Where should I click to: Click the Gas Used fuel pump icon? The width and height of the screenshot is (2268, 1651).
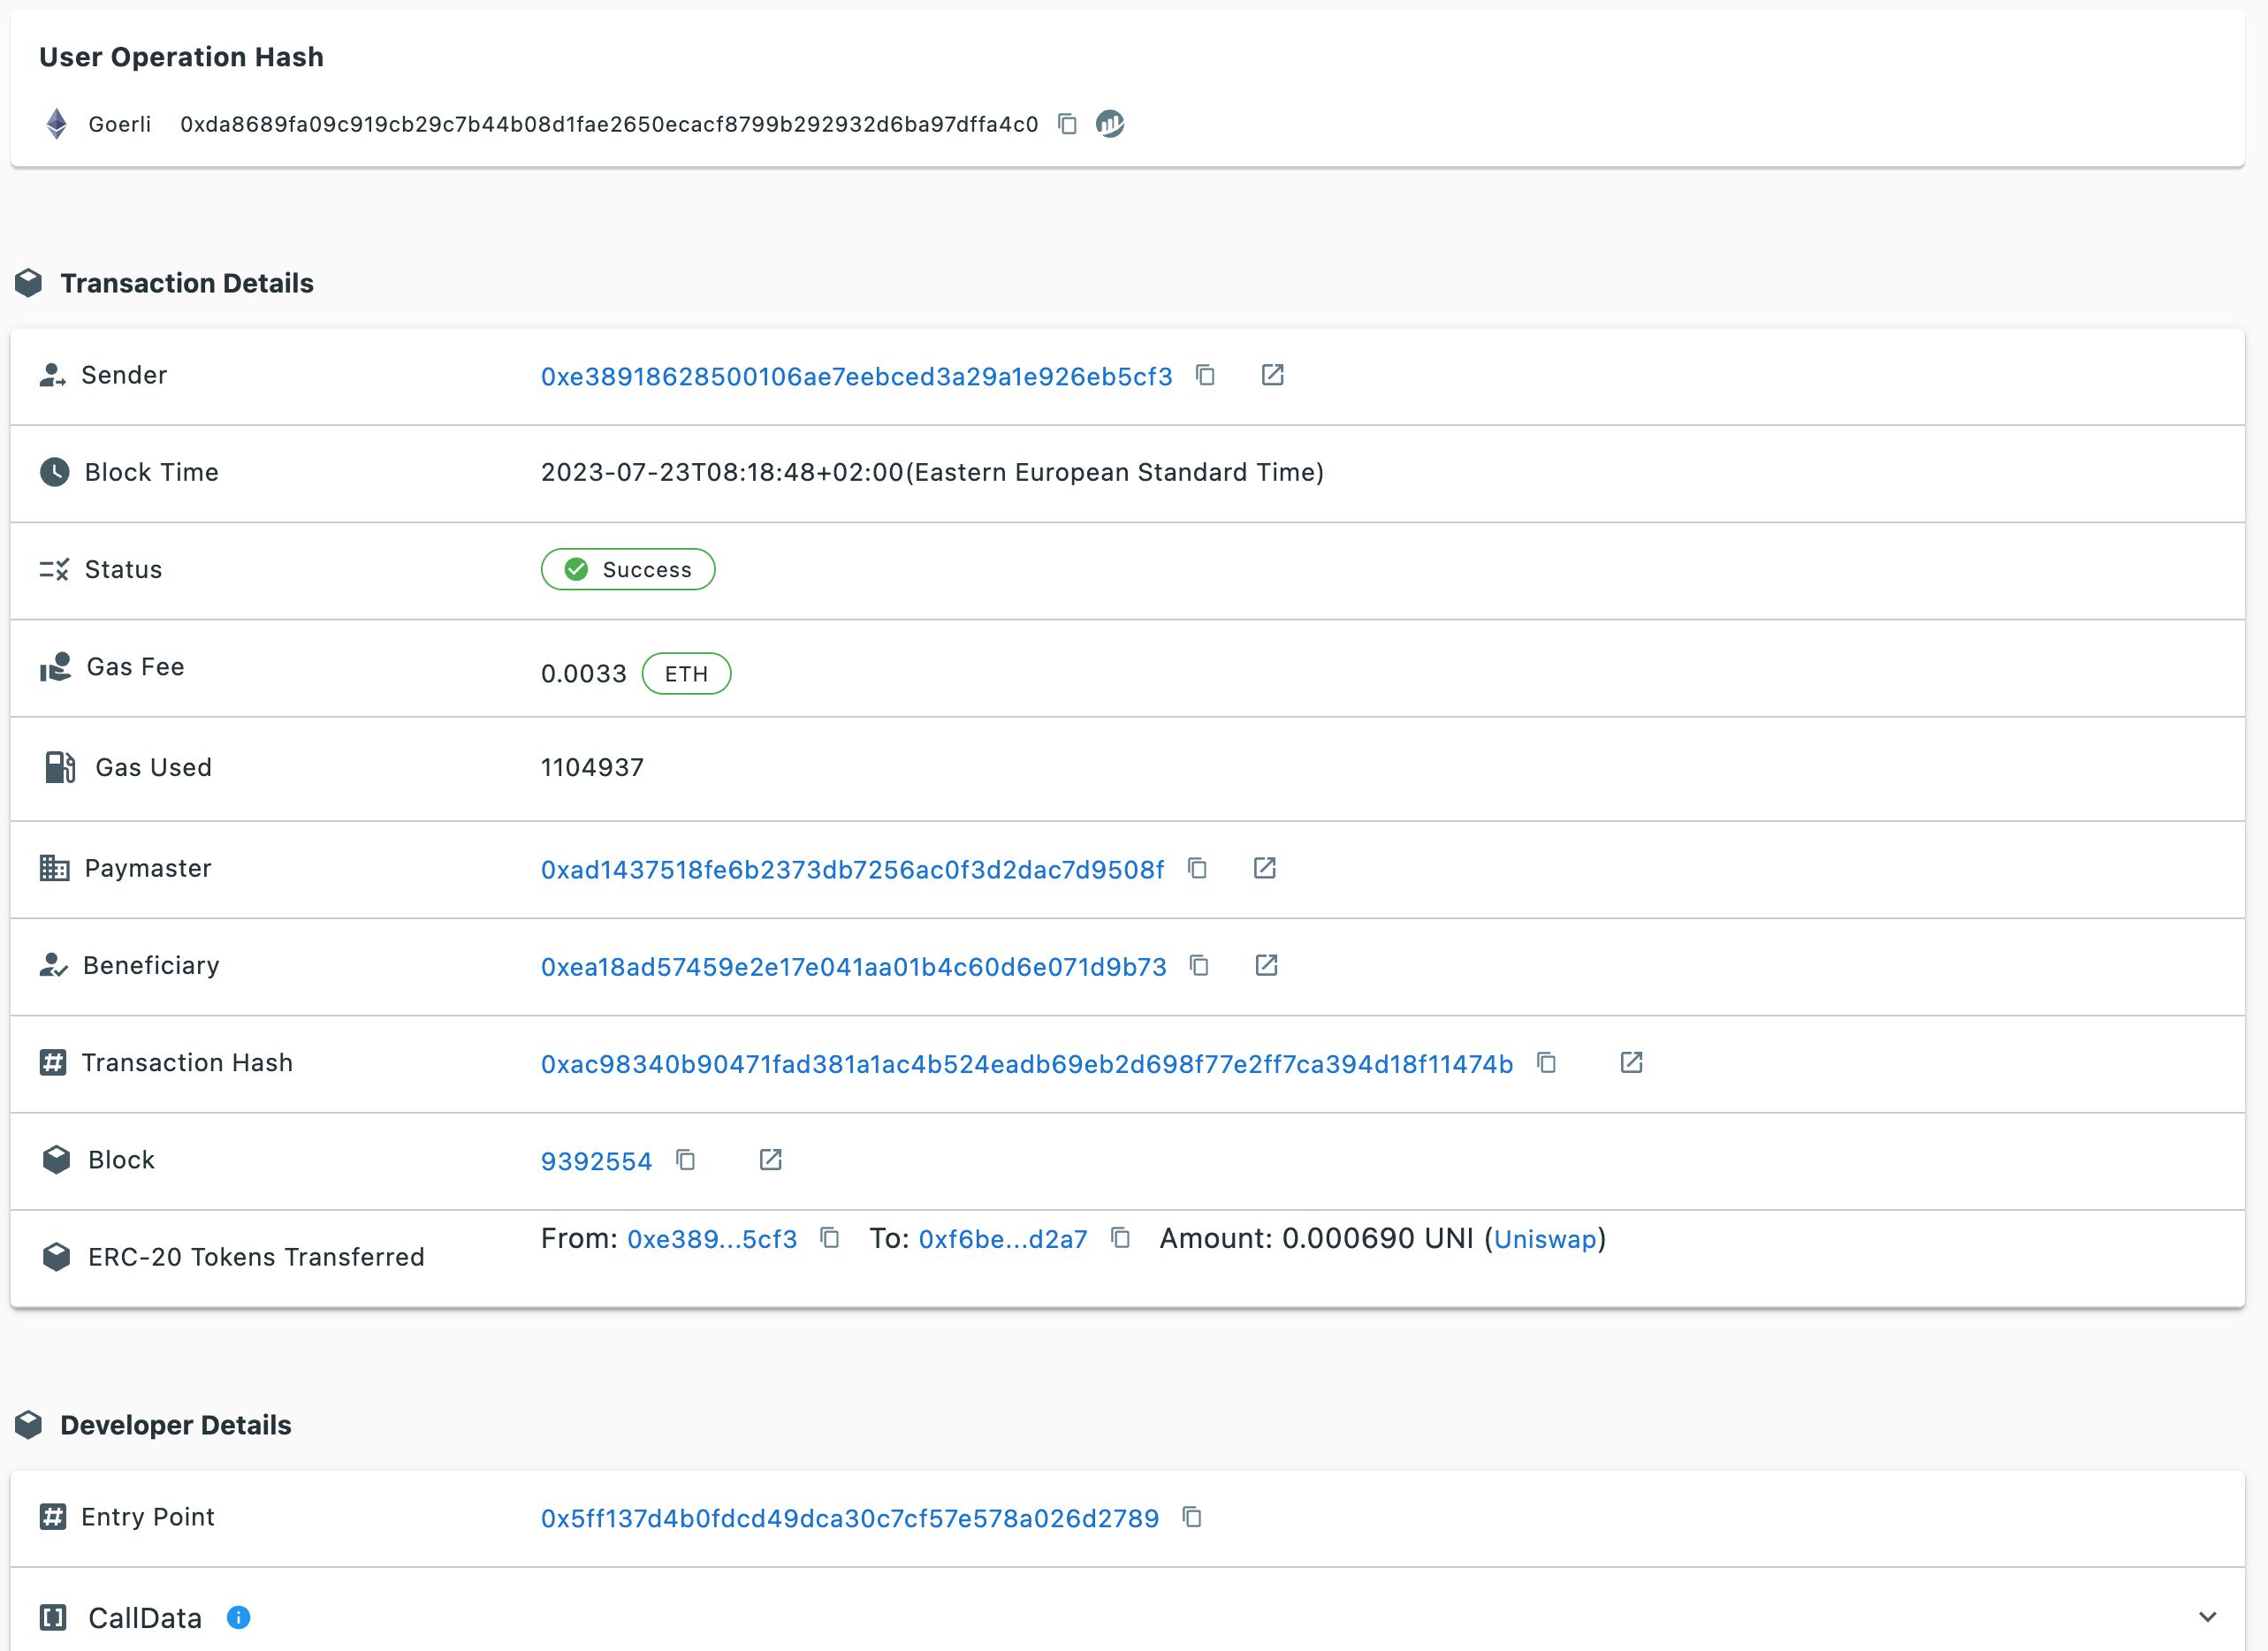point(60,767)
